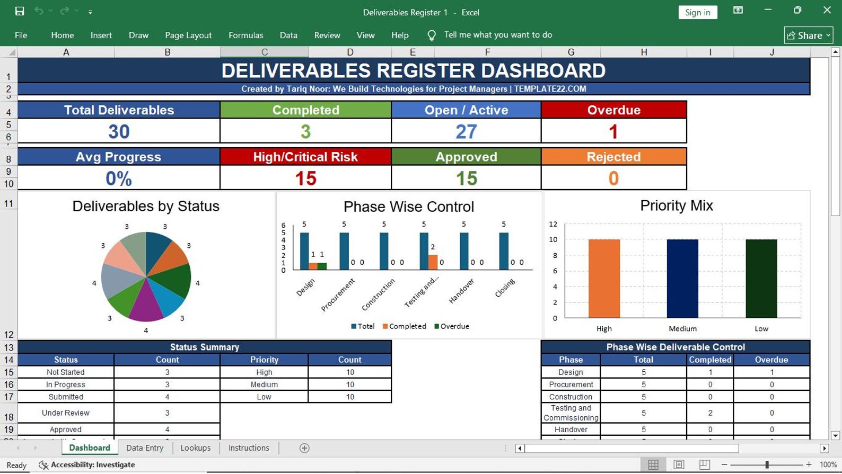Select column C header
The image size is (842, 474).
coord(264,52)
